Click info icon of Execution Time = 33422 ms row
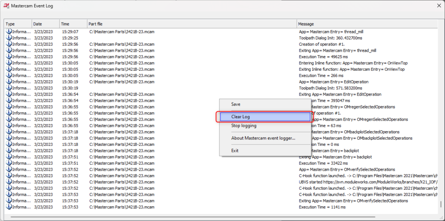This screenshot has height=221, width=445. click(9, 163)
